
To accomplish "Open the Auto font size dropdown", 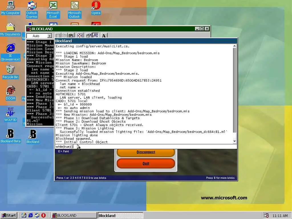I will pyautogui.click(x=49, y=36).
